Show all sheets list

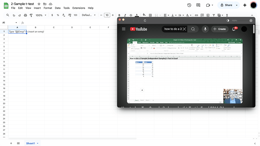pos(18,143)
